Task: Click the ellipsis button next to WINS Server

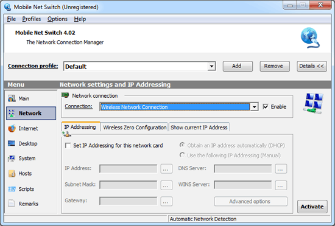Action: pos(281,185)
